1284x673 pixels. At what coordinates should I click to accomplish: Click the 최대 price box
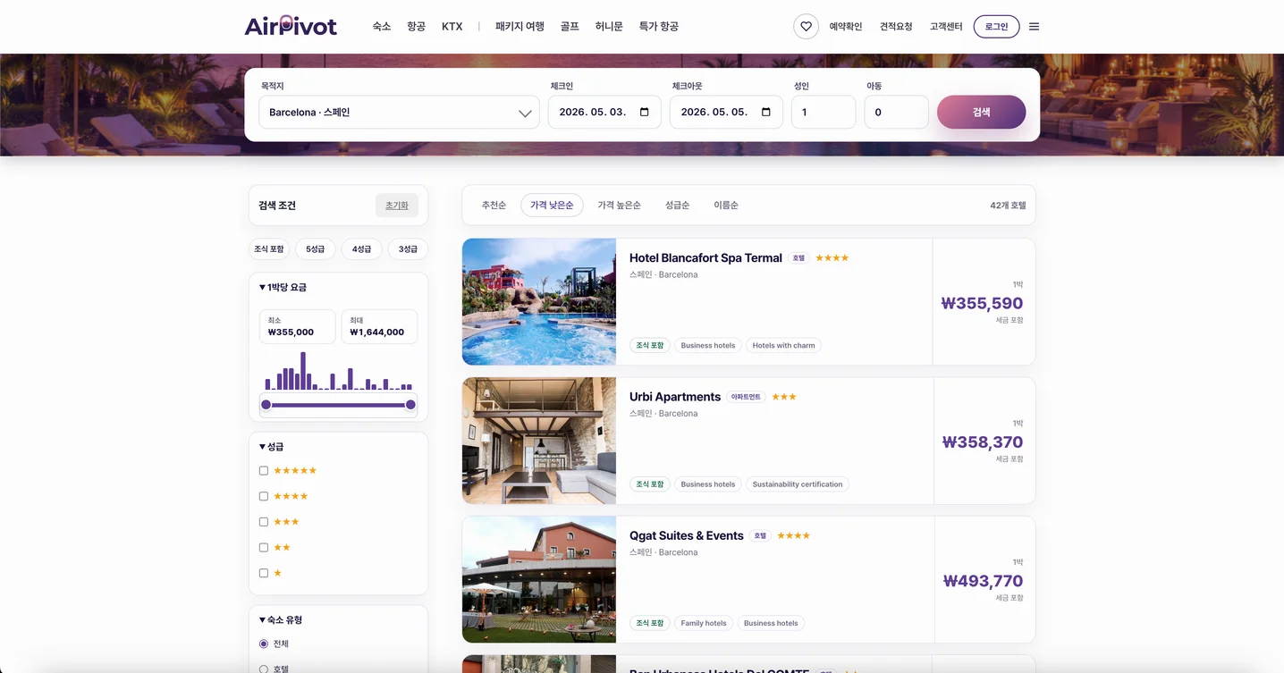pos(379,326)
